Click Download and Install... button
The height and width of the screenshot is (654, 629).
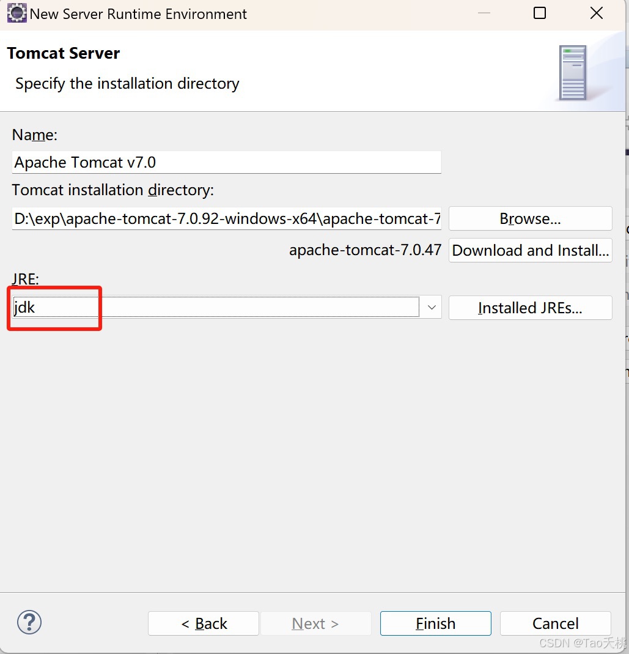[530, 250]
